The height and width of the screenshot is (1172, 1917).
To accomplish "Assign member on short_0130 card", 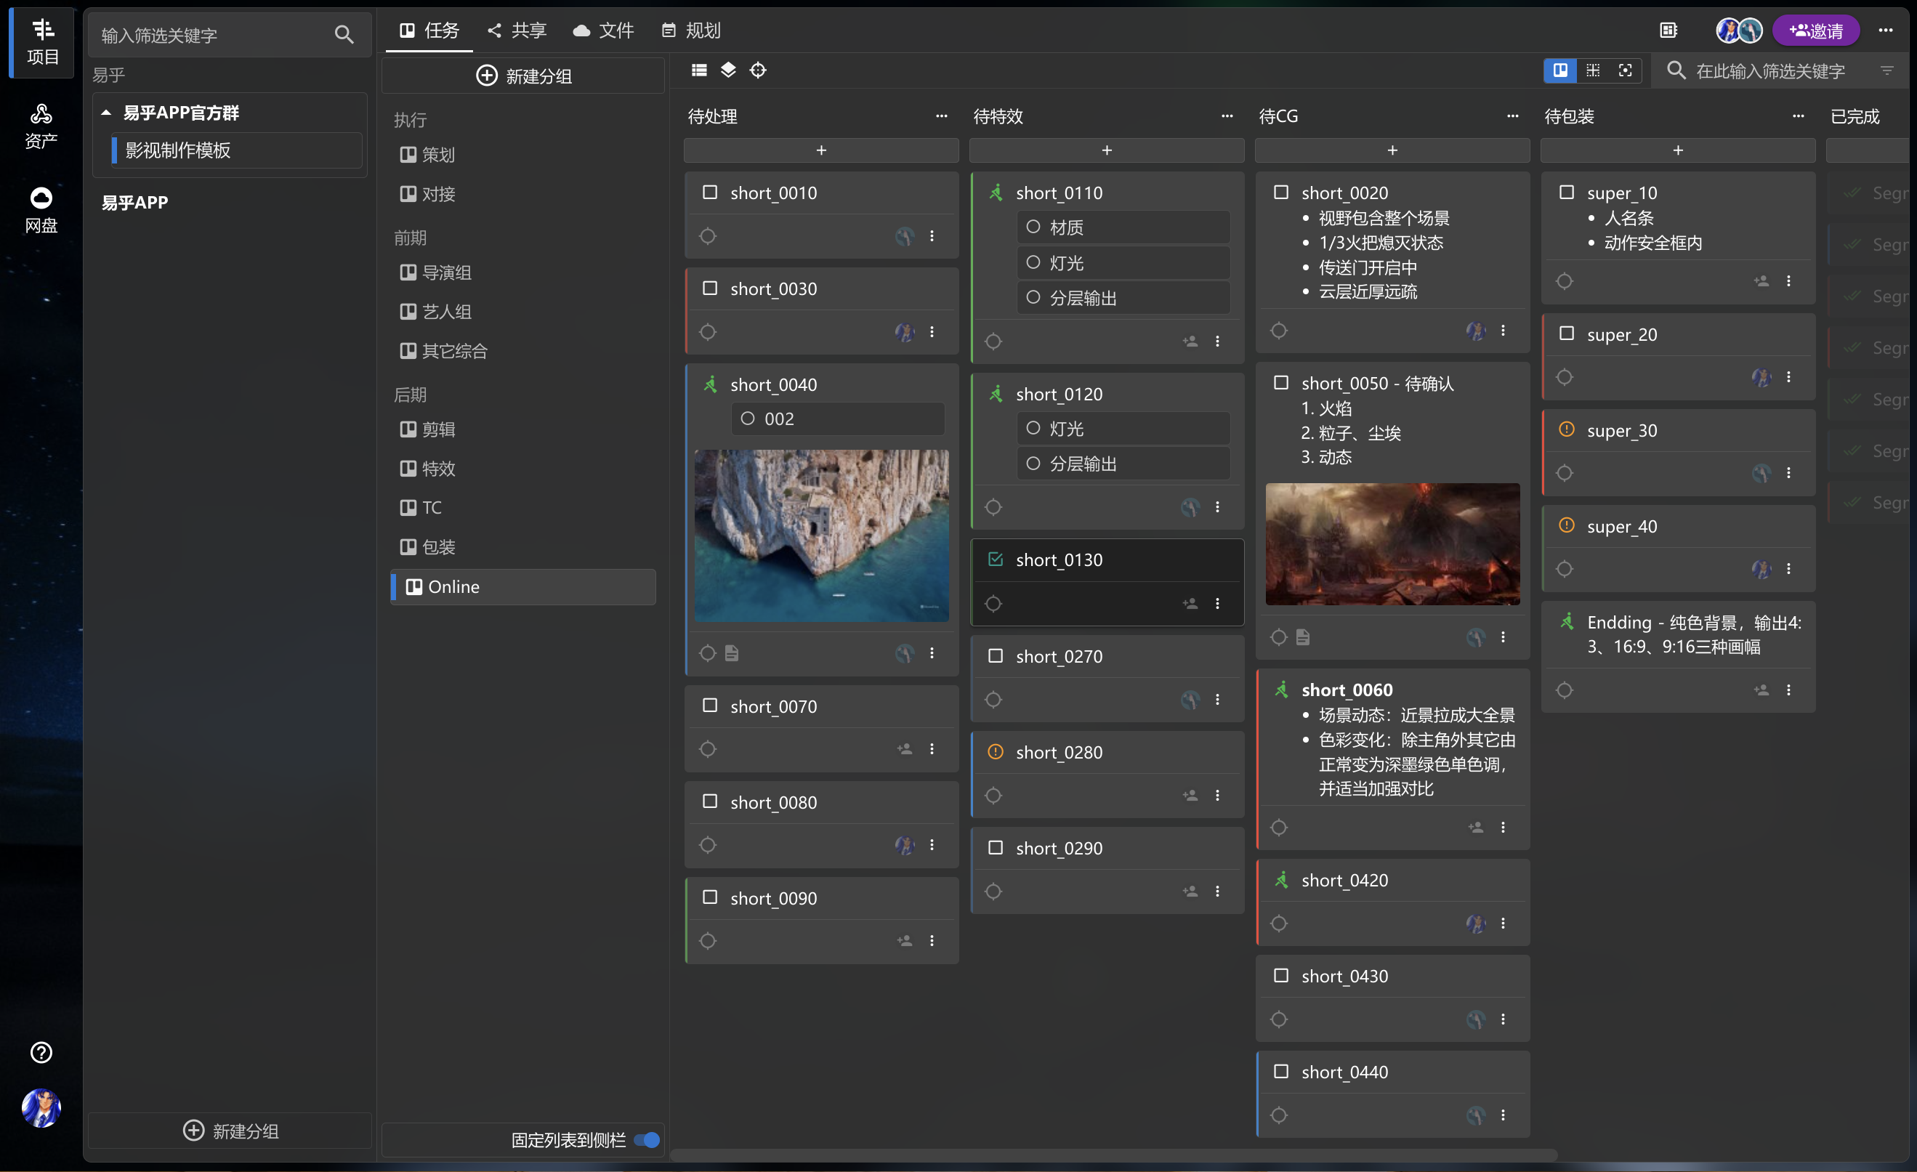I will pos(1190,603).
